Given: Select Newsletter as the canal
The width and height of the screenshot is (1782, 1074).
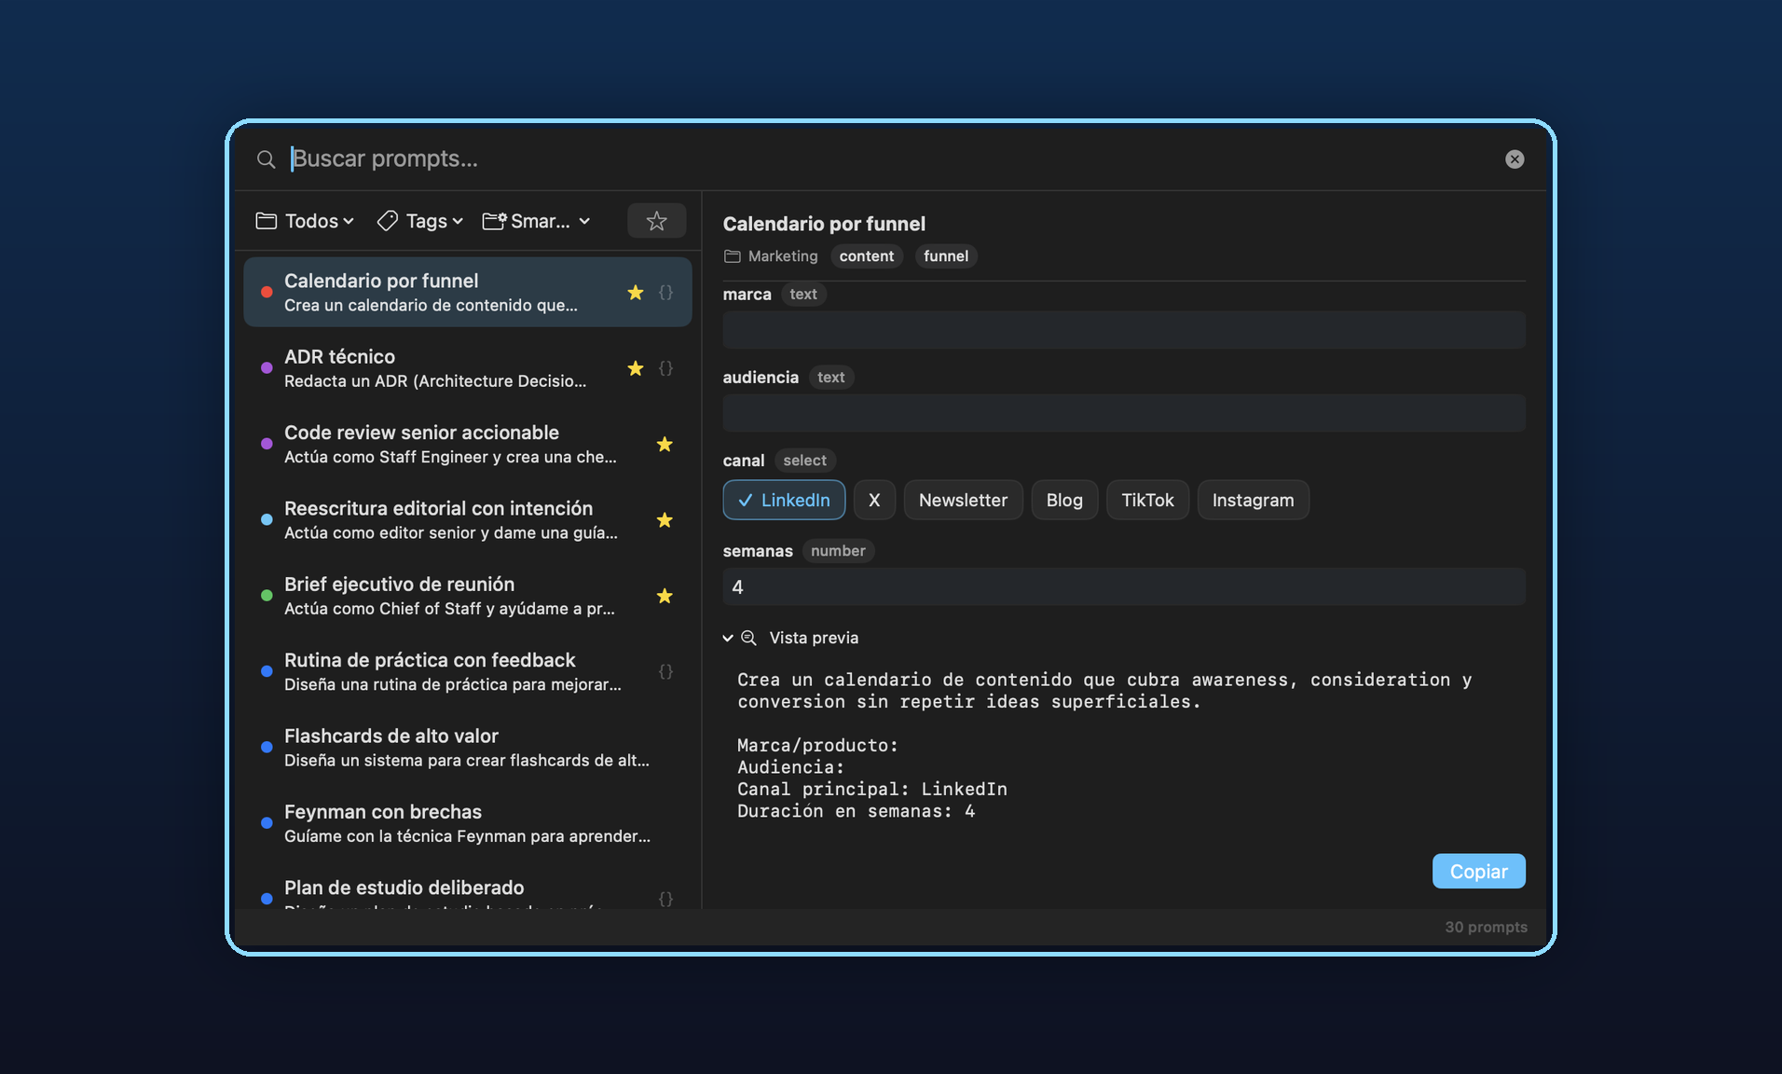Looking at the screenshot, I should [963, 501].
